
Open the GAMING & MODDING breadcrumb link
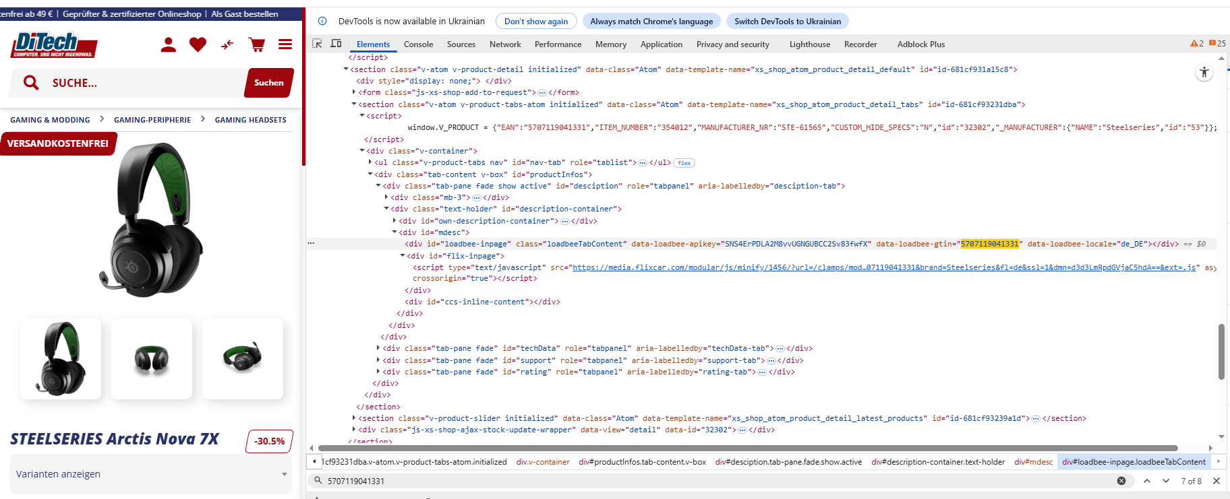(50, 120)
